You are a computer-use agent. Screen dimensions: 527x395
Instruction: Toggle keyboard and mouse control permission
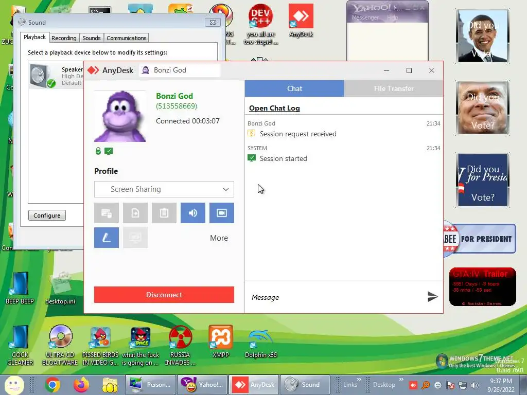click(106, 213)
